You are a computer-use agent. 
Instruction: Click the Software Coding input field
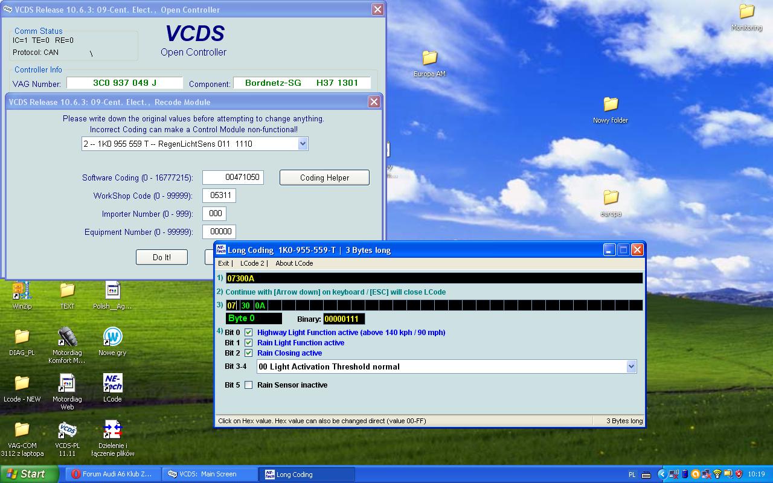coord(233,178)
